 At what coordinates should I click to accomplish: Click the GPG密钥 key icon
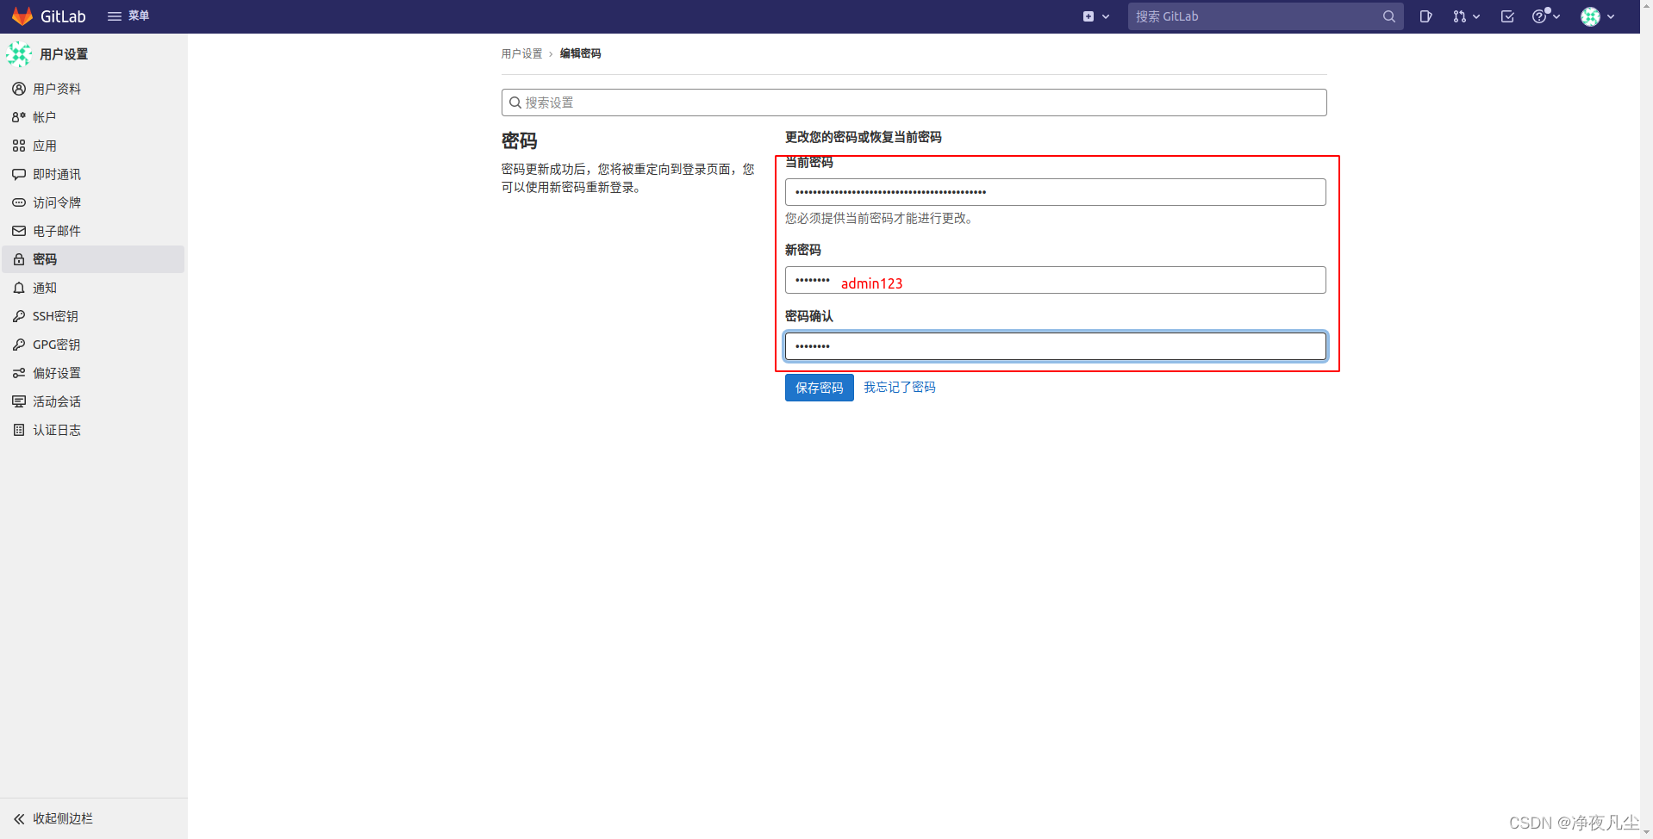click(19, 345)
